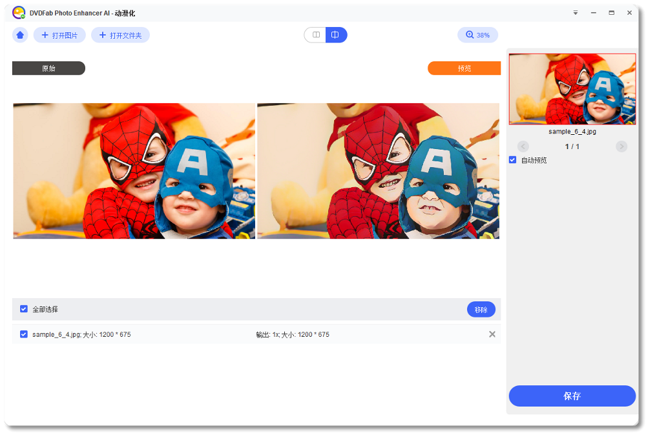Click the 保存 button

coord(572,396)
